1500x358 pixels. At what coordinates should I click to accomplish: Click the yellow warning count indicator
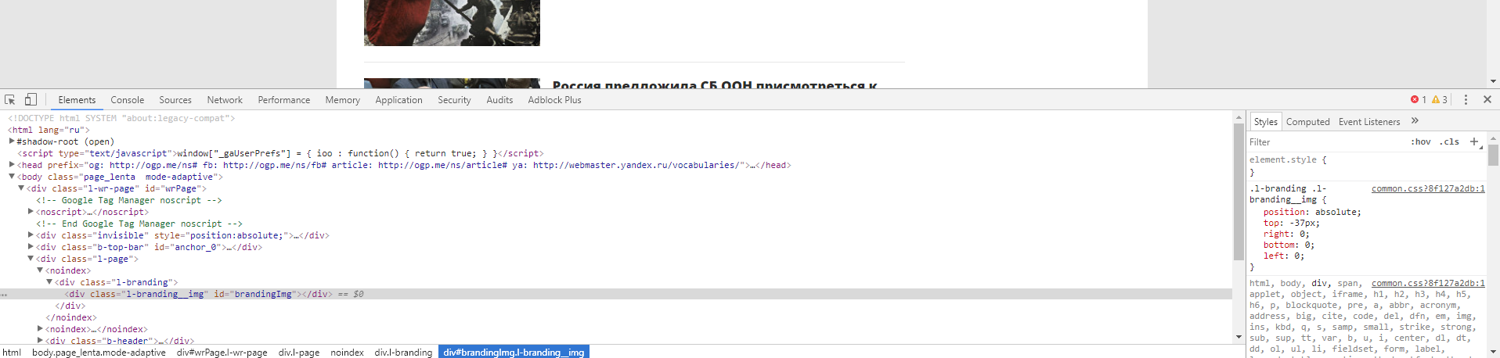click(x=1440, y=100)
